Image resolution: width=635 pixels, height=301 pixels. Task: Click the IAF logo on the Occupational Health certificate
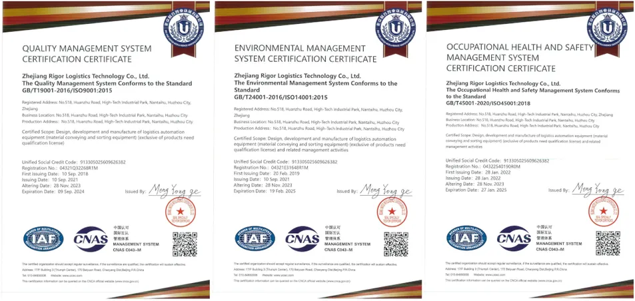[x=467, y=238]
